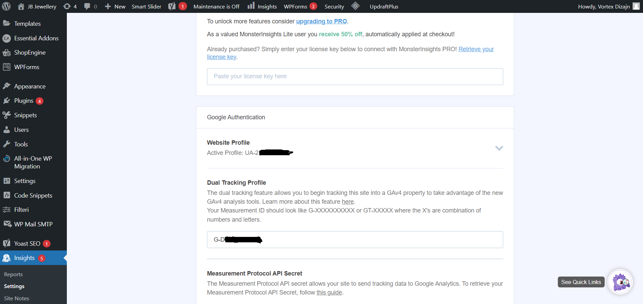This screenshot has height=304, width=643.
Task: Click the diamond icon next to Security
Action: [x=355, y=6]
